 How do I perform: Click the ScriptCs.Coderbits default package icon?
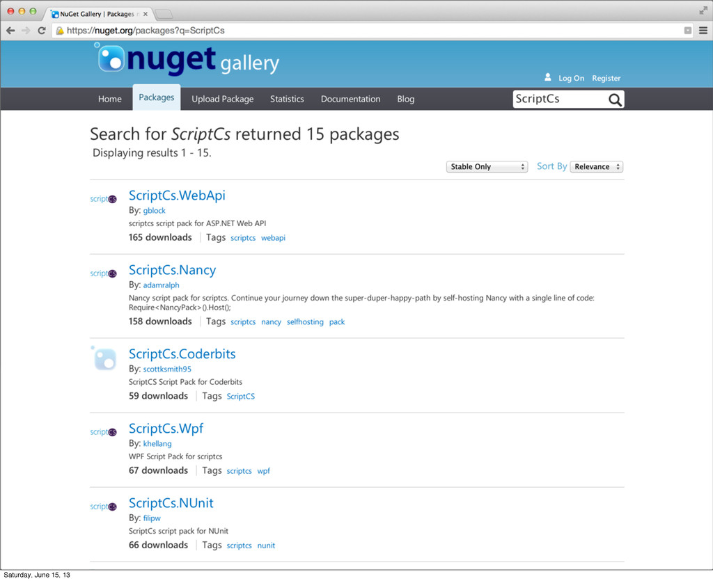click(104, 358)
